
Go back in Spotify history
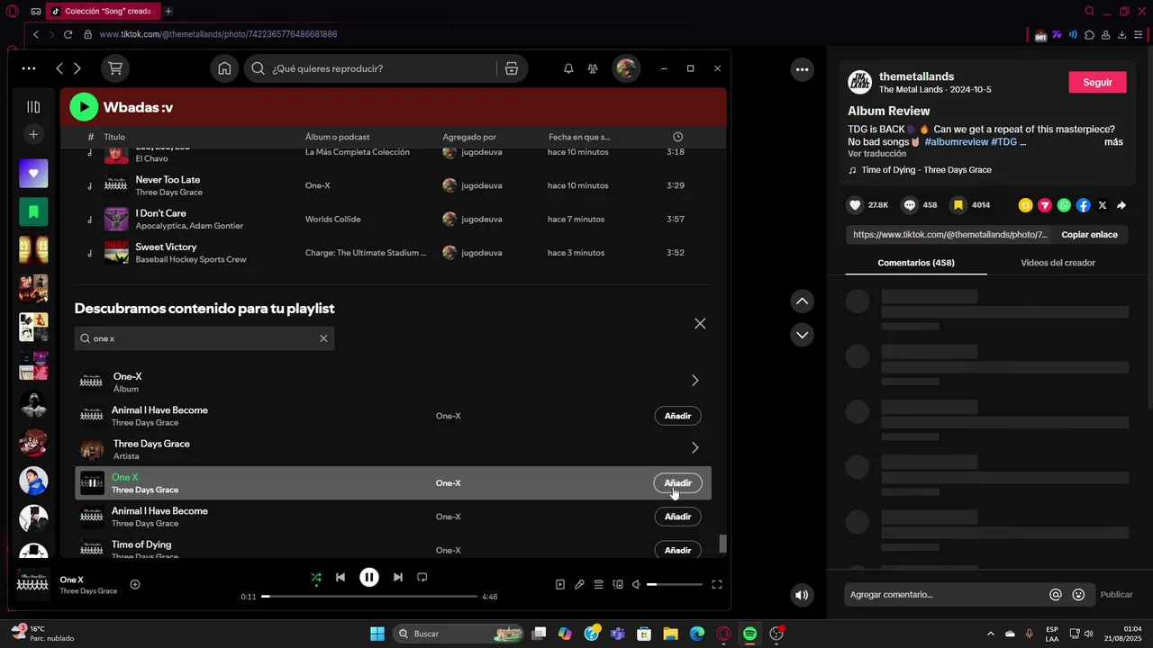tap(59, 68)
